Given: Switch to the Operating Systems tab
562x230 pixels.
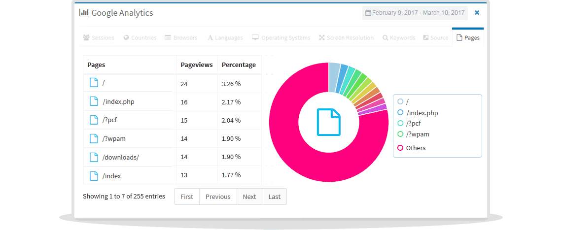Looking at the screenshot, I should click(281, 37).
